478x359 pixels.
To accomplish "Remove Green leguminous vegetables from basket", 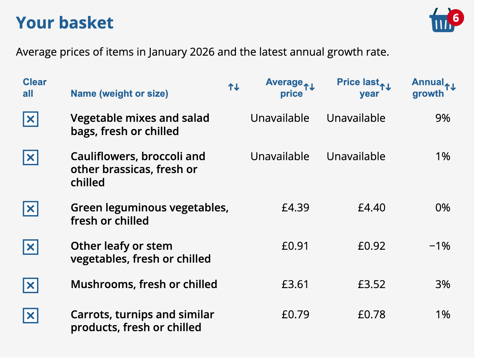I will click(x=31, y=209).
